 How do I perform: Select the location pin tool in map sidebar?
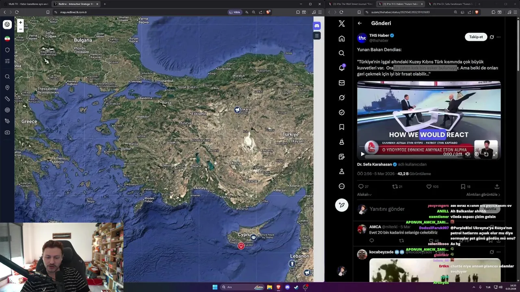tap(7, 88)
